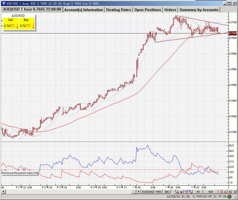
Task: Click the line-study pointer icon
Action: [186, 192]
